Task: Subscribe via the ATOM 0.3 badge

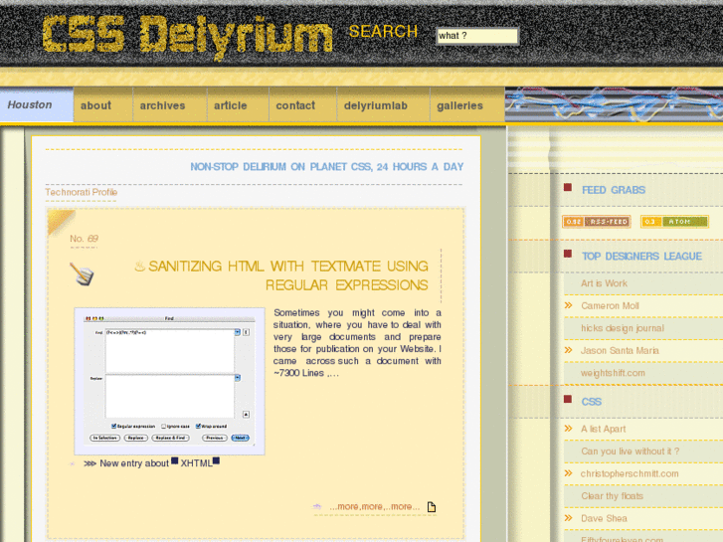Action: pyautogui.click(x=674, y=222)
